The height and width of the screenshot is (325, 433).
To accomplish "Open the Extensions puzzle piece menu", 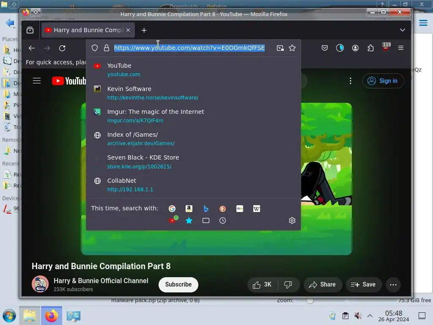I will pyautogui.click(x=370, y=48).
